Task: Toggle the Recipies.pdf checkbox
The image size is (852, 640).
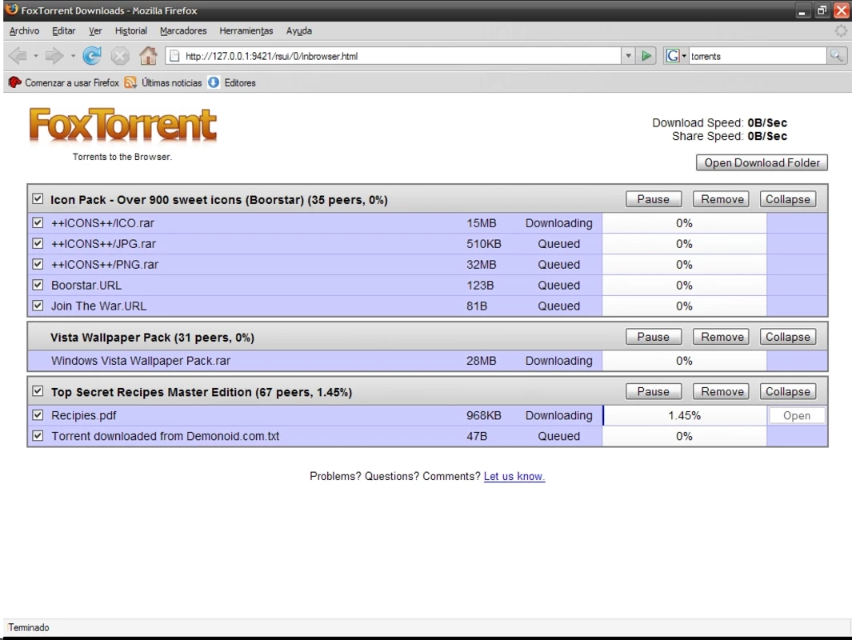Action: 38,415
